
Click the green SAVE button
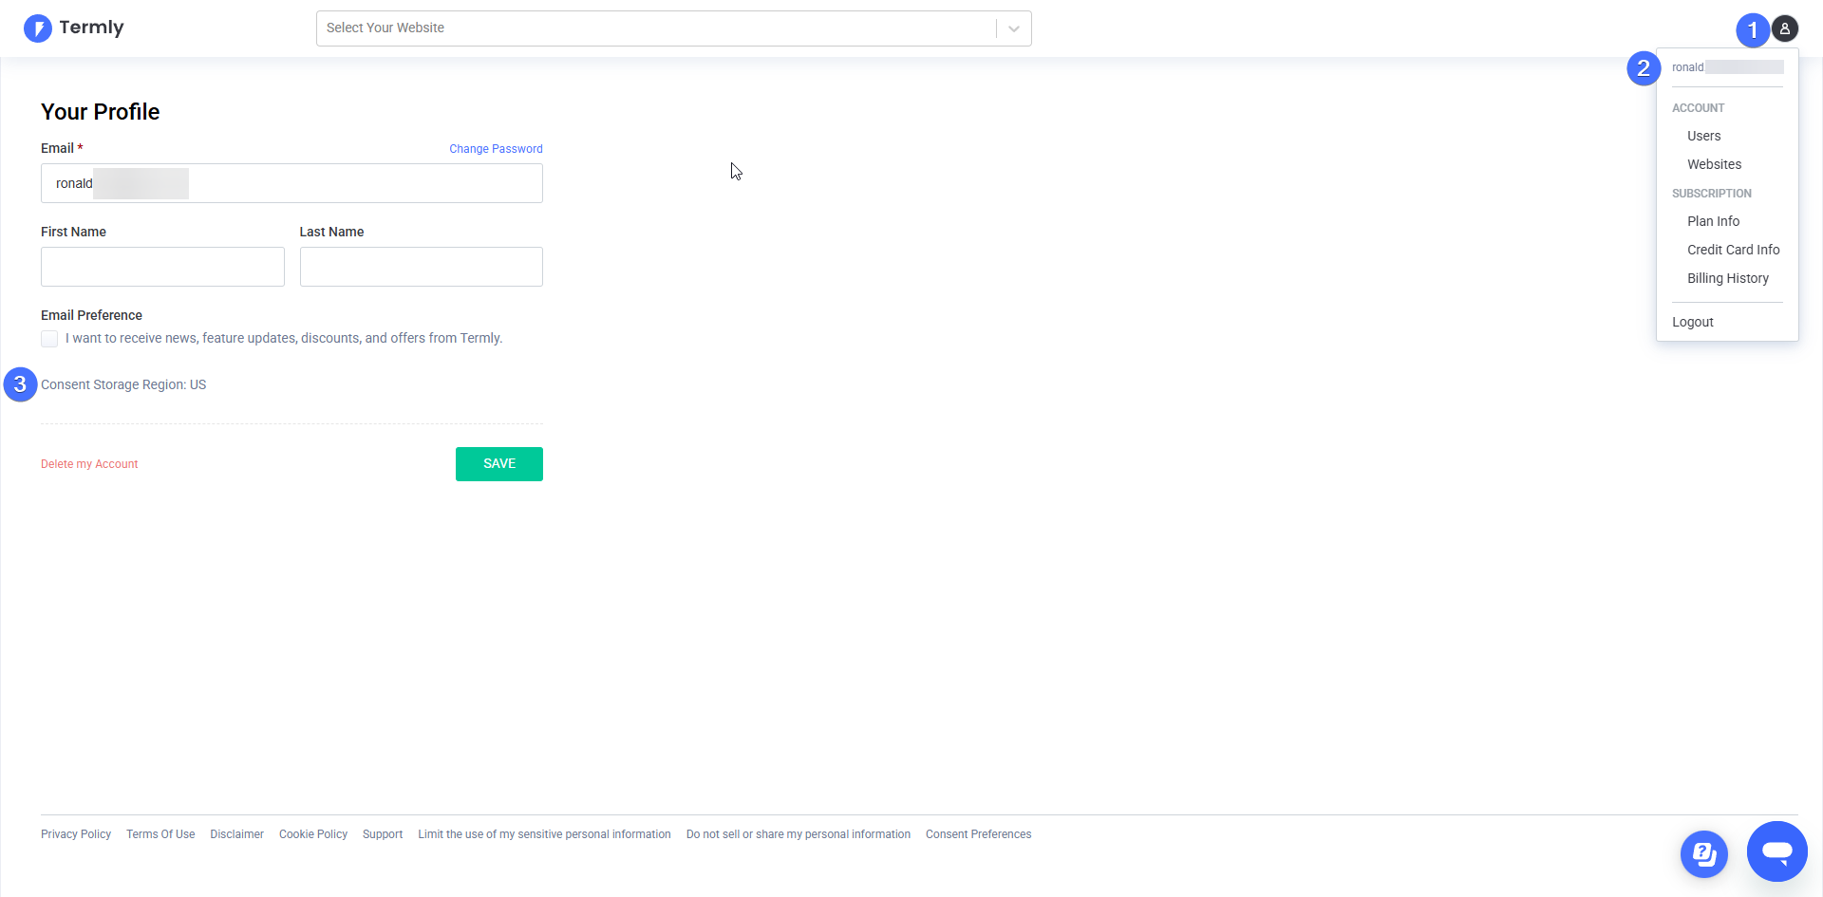tap(499, 464)
